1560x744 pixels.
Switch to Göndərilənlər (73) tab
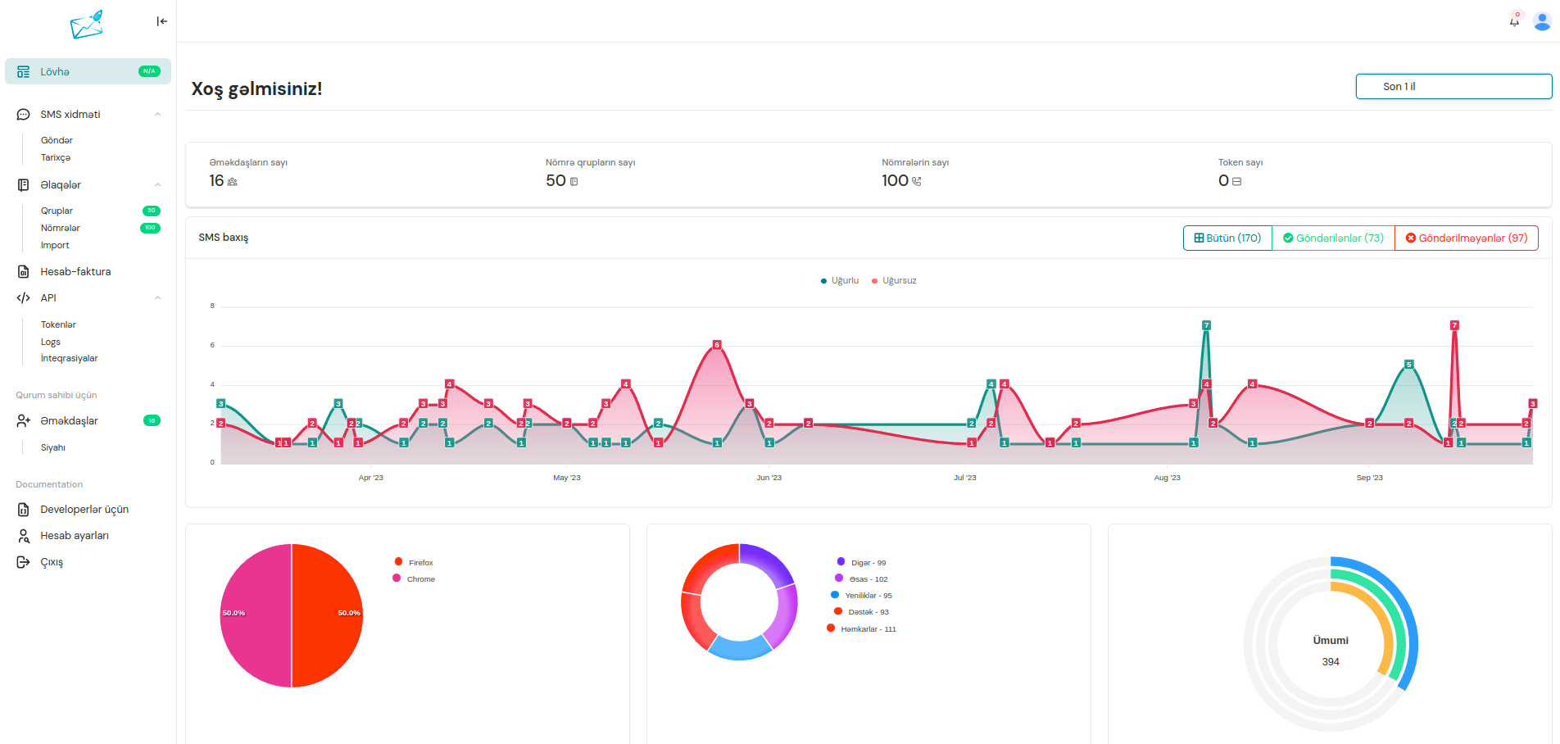pos(1333,238)
